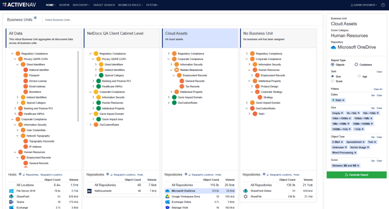The image size is (389, 209).
Task: Click the Exchange Online icon in Cloud Assets
Action: [x=167, y=202]
